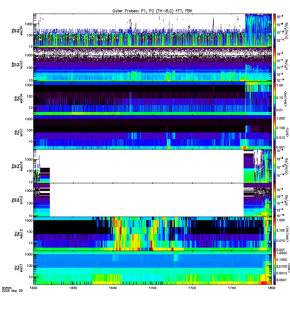Click the "<|nT|>" units label of the thb fbk scm1 color bar

[287, 132]
